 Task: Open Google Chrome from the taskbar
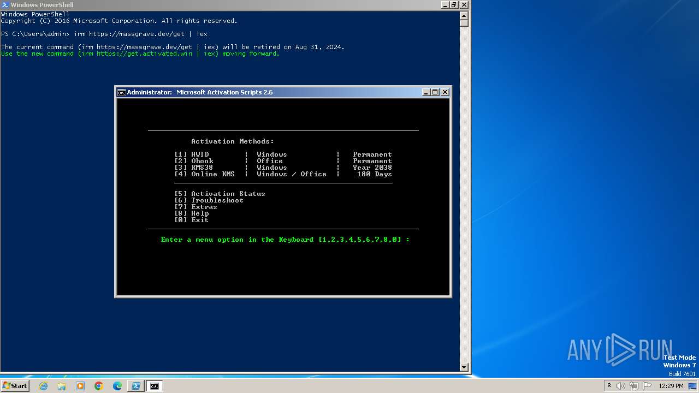click(99, 386)
